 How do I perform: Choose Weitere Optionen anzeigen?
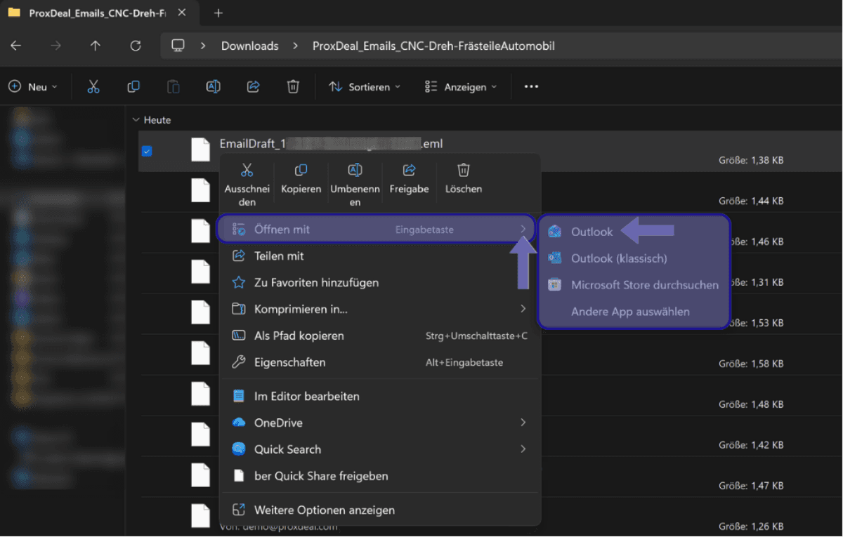point(379,510)
